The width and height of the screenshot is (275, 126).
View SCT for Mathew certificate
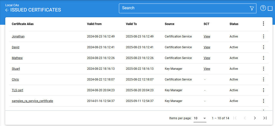[x=207, y=58]
